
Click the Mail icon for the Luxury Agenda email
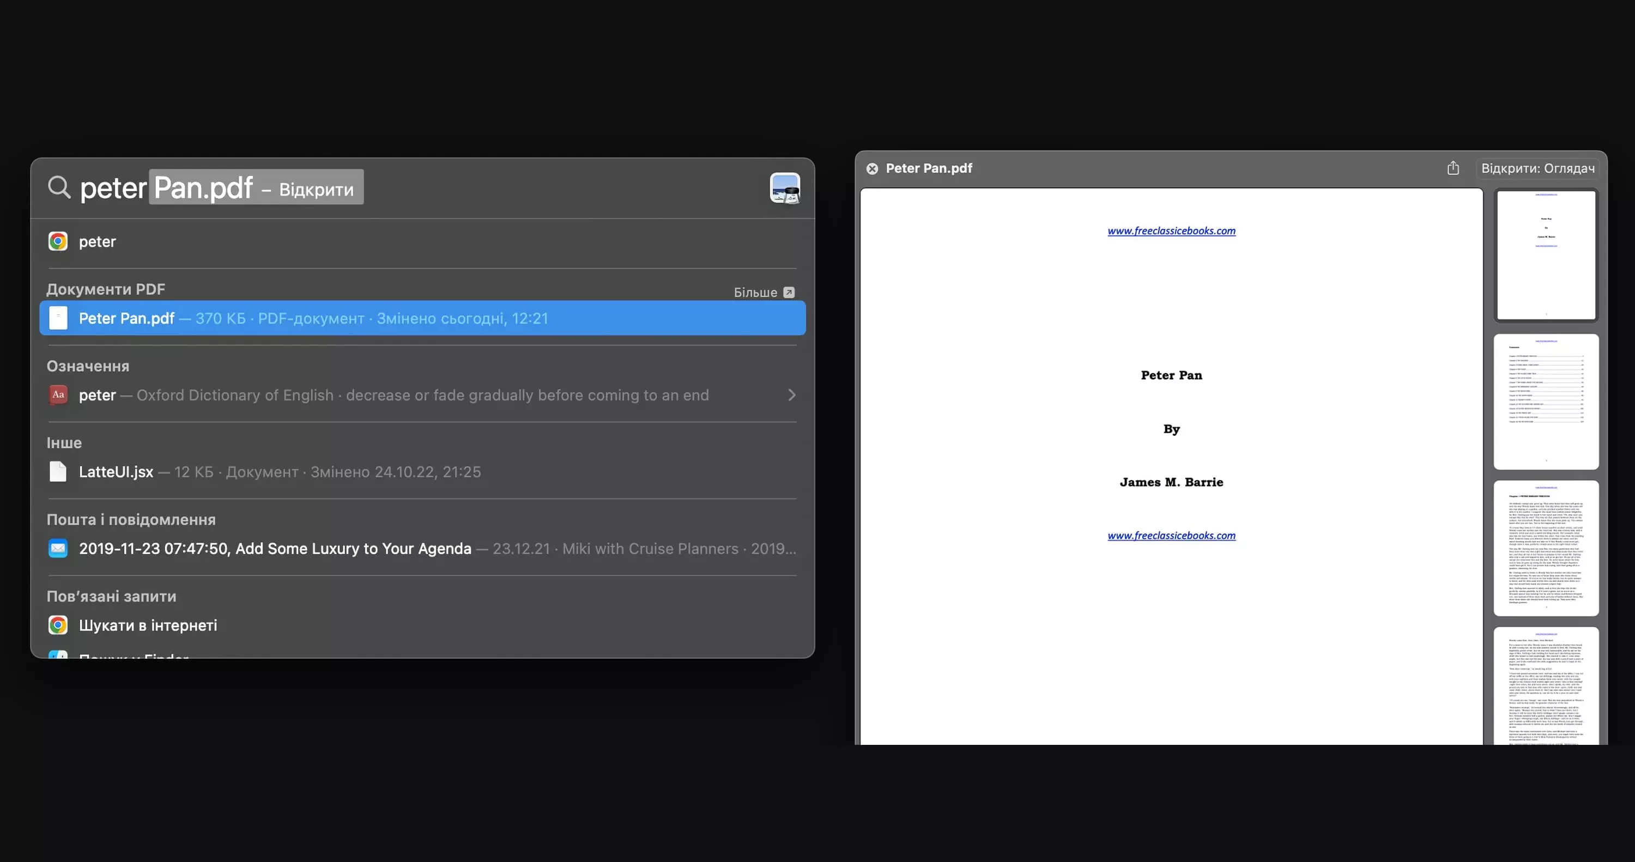click(x=58, y=549)
